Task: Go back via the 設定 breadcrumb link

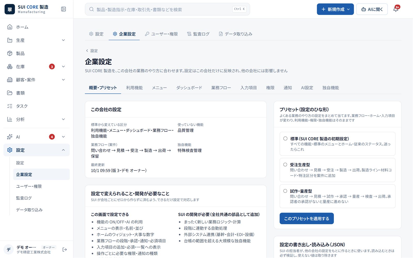Action: tap(92, 51)
